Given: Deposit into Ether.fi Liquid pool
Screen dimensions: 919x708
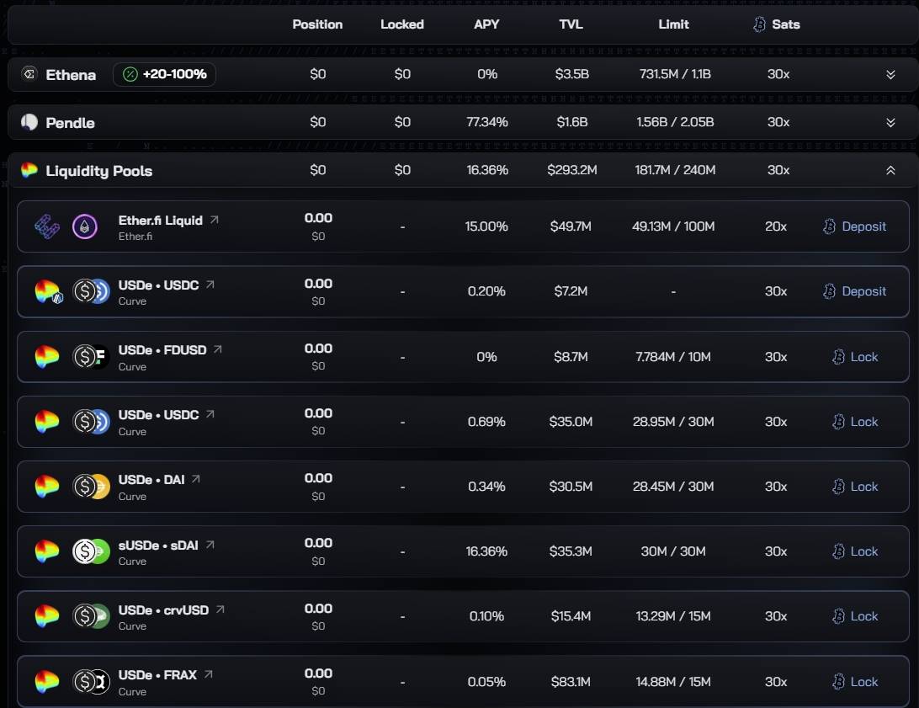Looking at the screenshot, I should point(854,226).
